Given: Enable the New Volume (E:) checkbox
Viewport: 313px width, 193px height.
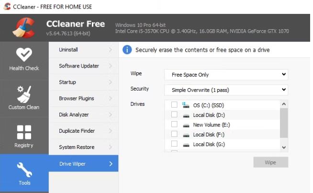Looking at the screenshot, I should click(x=174, y=125).
